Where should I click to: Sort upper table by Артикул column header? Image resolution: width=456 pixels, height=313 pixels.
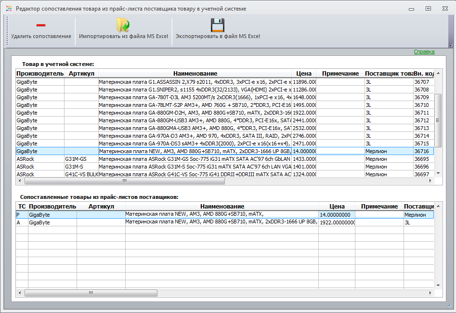point(81,74)
